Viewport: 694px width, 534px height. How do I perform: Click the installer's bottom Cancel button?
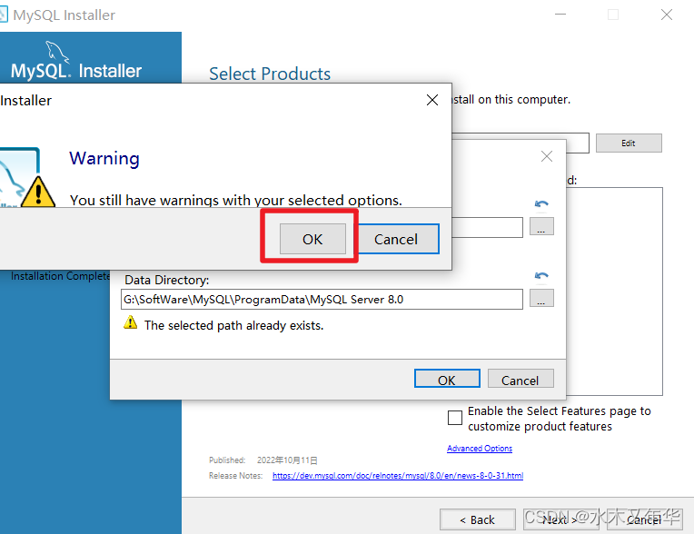click(x=644, y=519)
